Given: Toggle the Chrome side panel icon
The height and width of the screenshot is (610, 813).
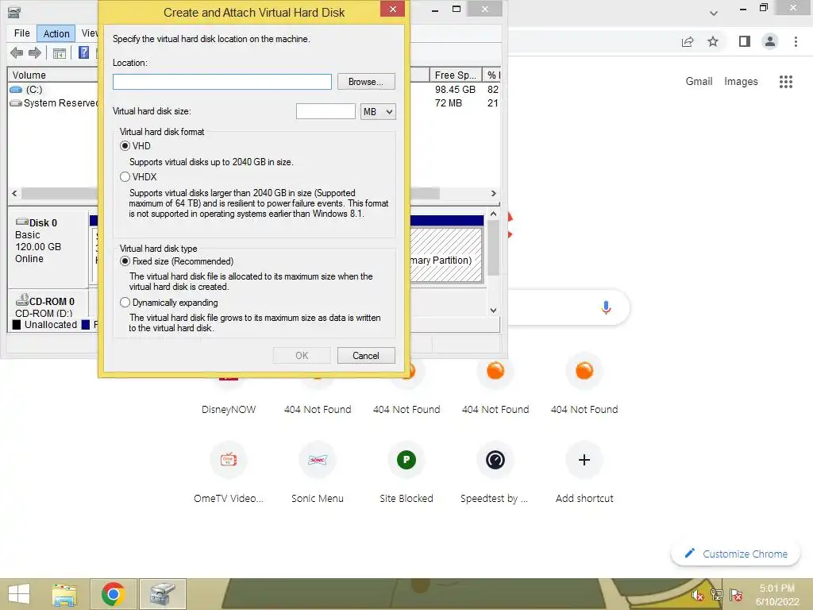Looking at the screenshot, I should pyautogui.click(x=745, y=41).
